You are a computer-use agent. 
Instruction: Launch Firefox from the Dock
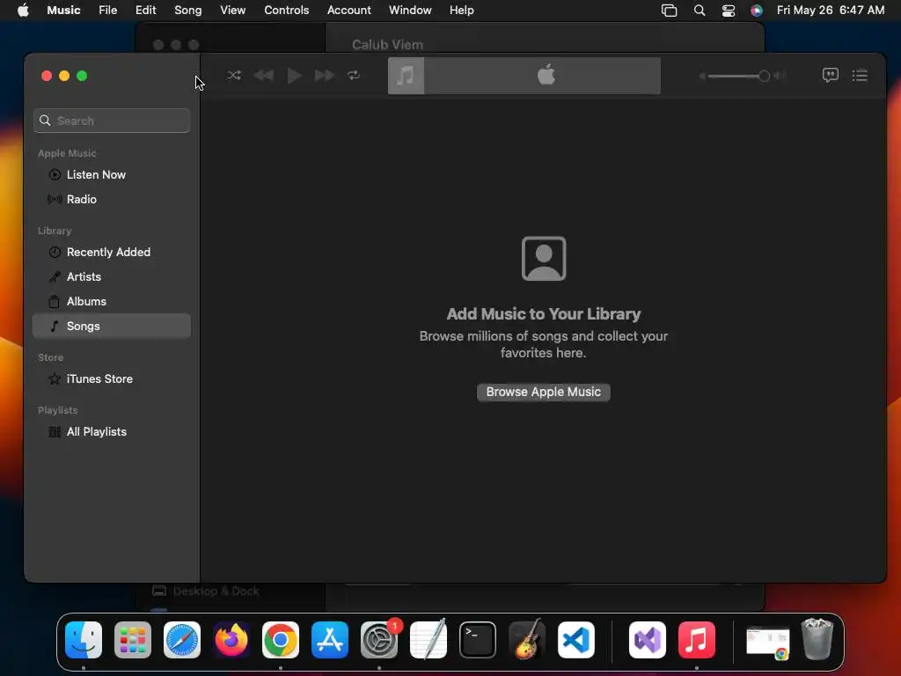(x=231, y=640)
